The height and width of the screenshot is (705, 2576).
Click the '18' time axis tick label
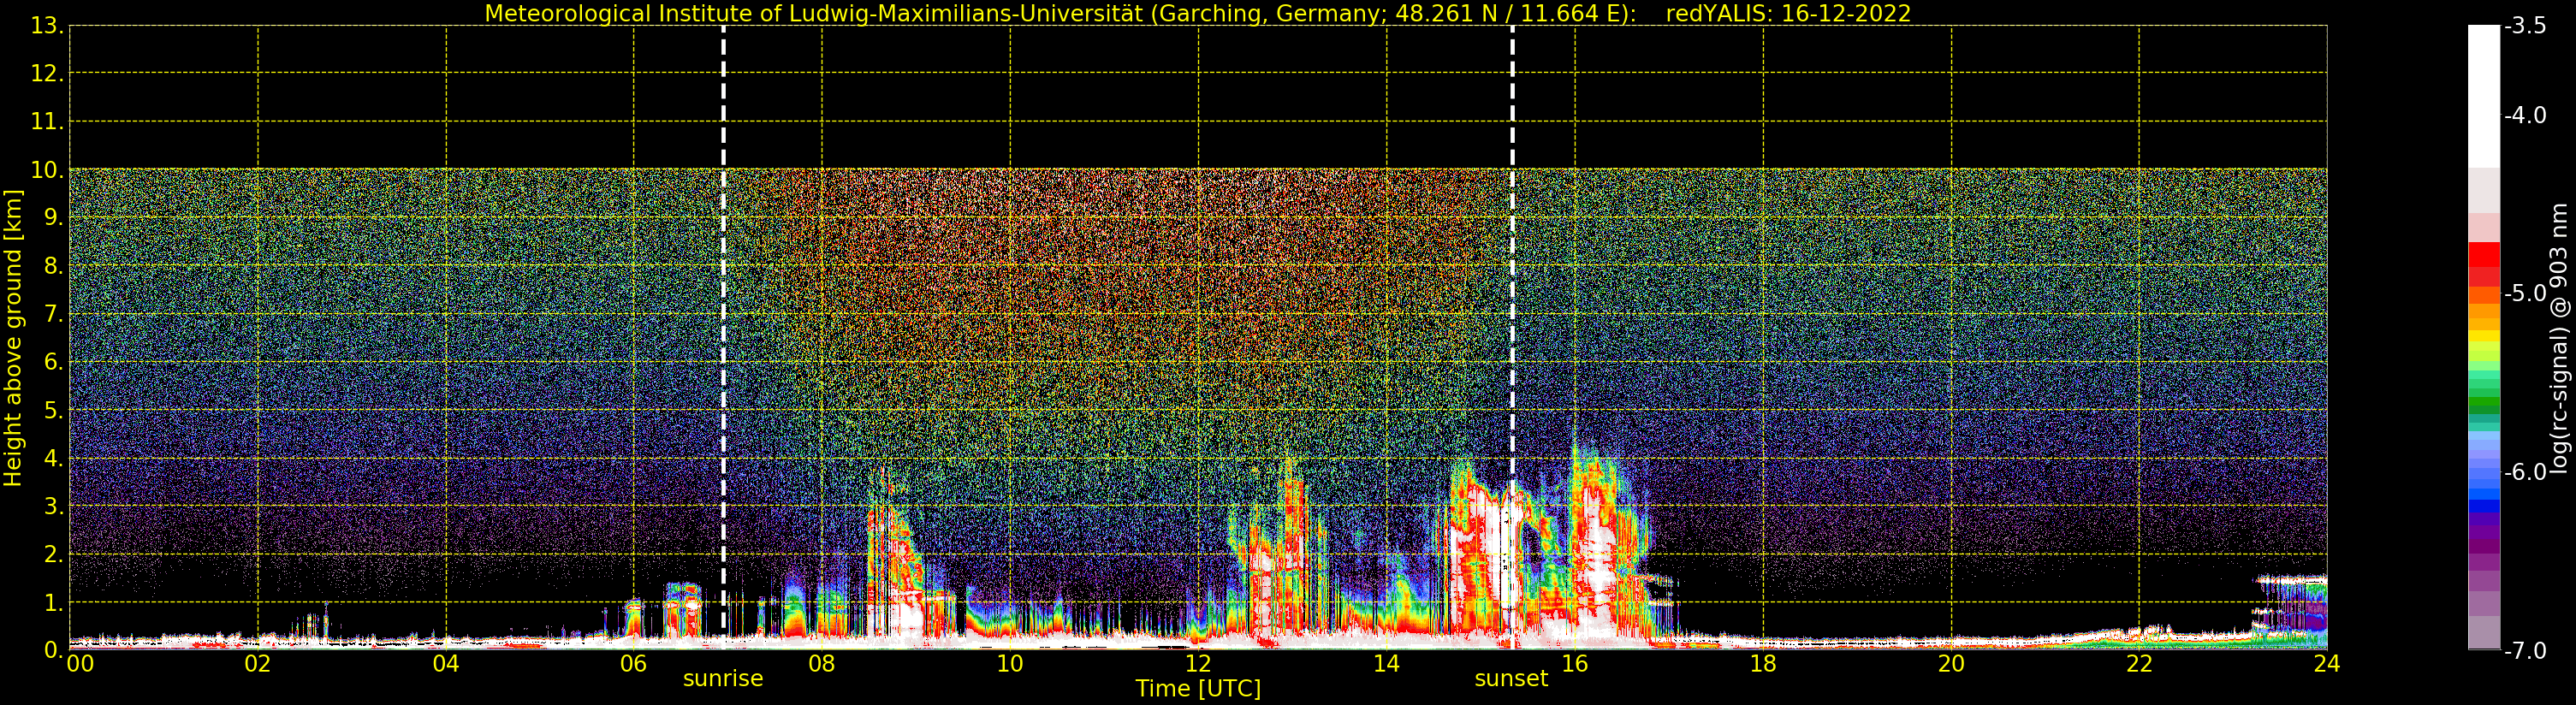1763,664
